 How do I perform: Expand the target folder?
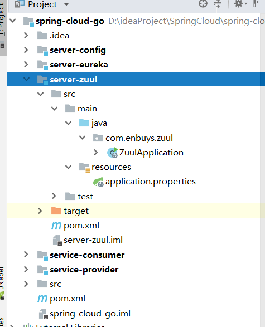(40, 211)
